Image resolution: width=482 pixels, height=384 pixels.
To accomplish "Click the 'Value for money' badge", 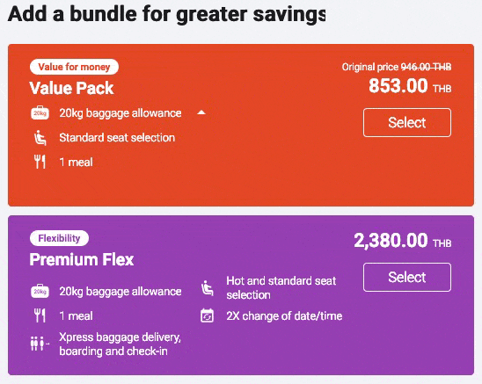I will click(74, 67).
